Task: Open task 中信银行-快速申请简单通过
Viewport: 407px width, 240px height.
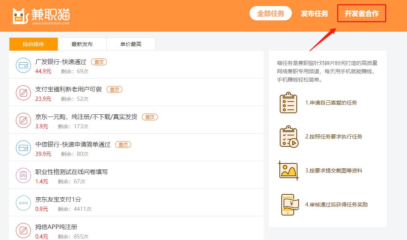Action: click(x=73, y=144)
